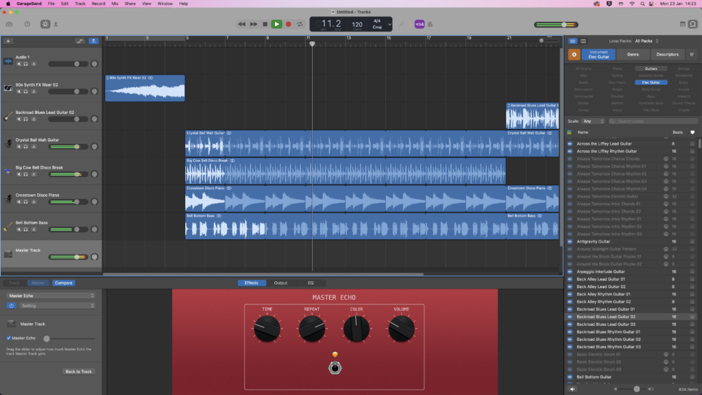The height and width of the screenshot is (395, 702).
Task: Select the 80s Synth FX Riser 02 region
Action: 145,88
